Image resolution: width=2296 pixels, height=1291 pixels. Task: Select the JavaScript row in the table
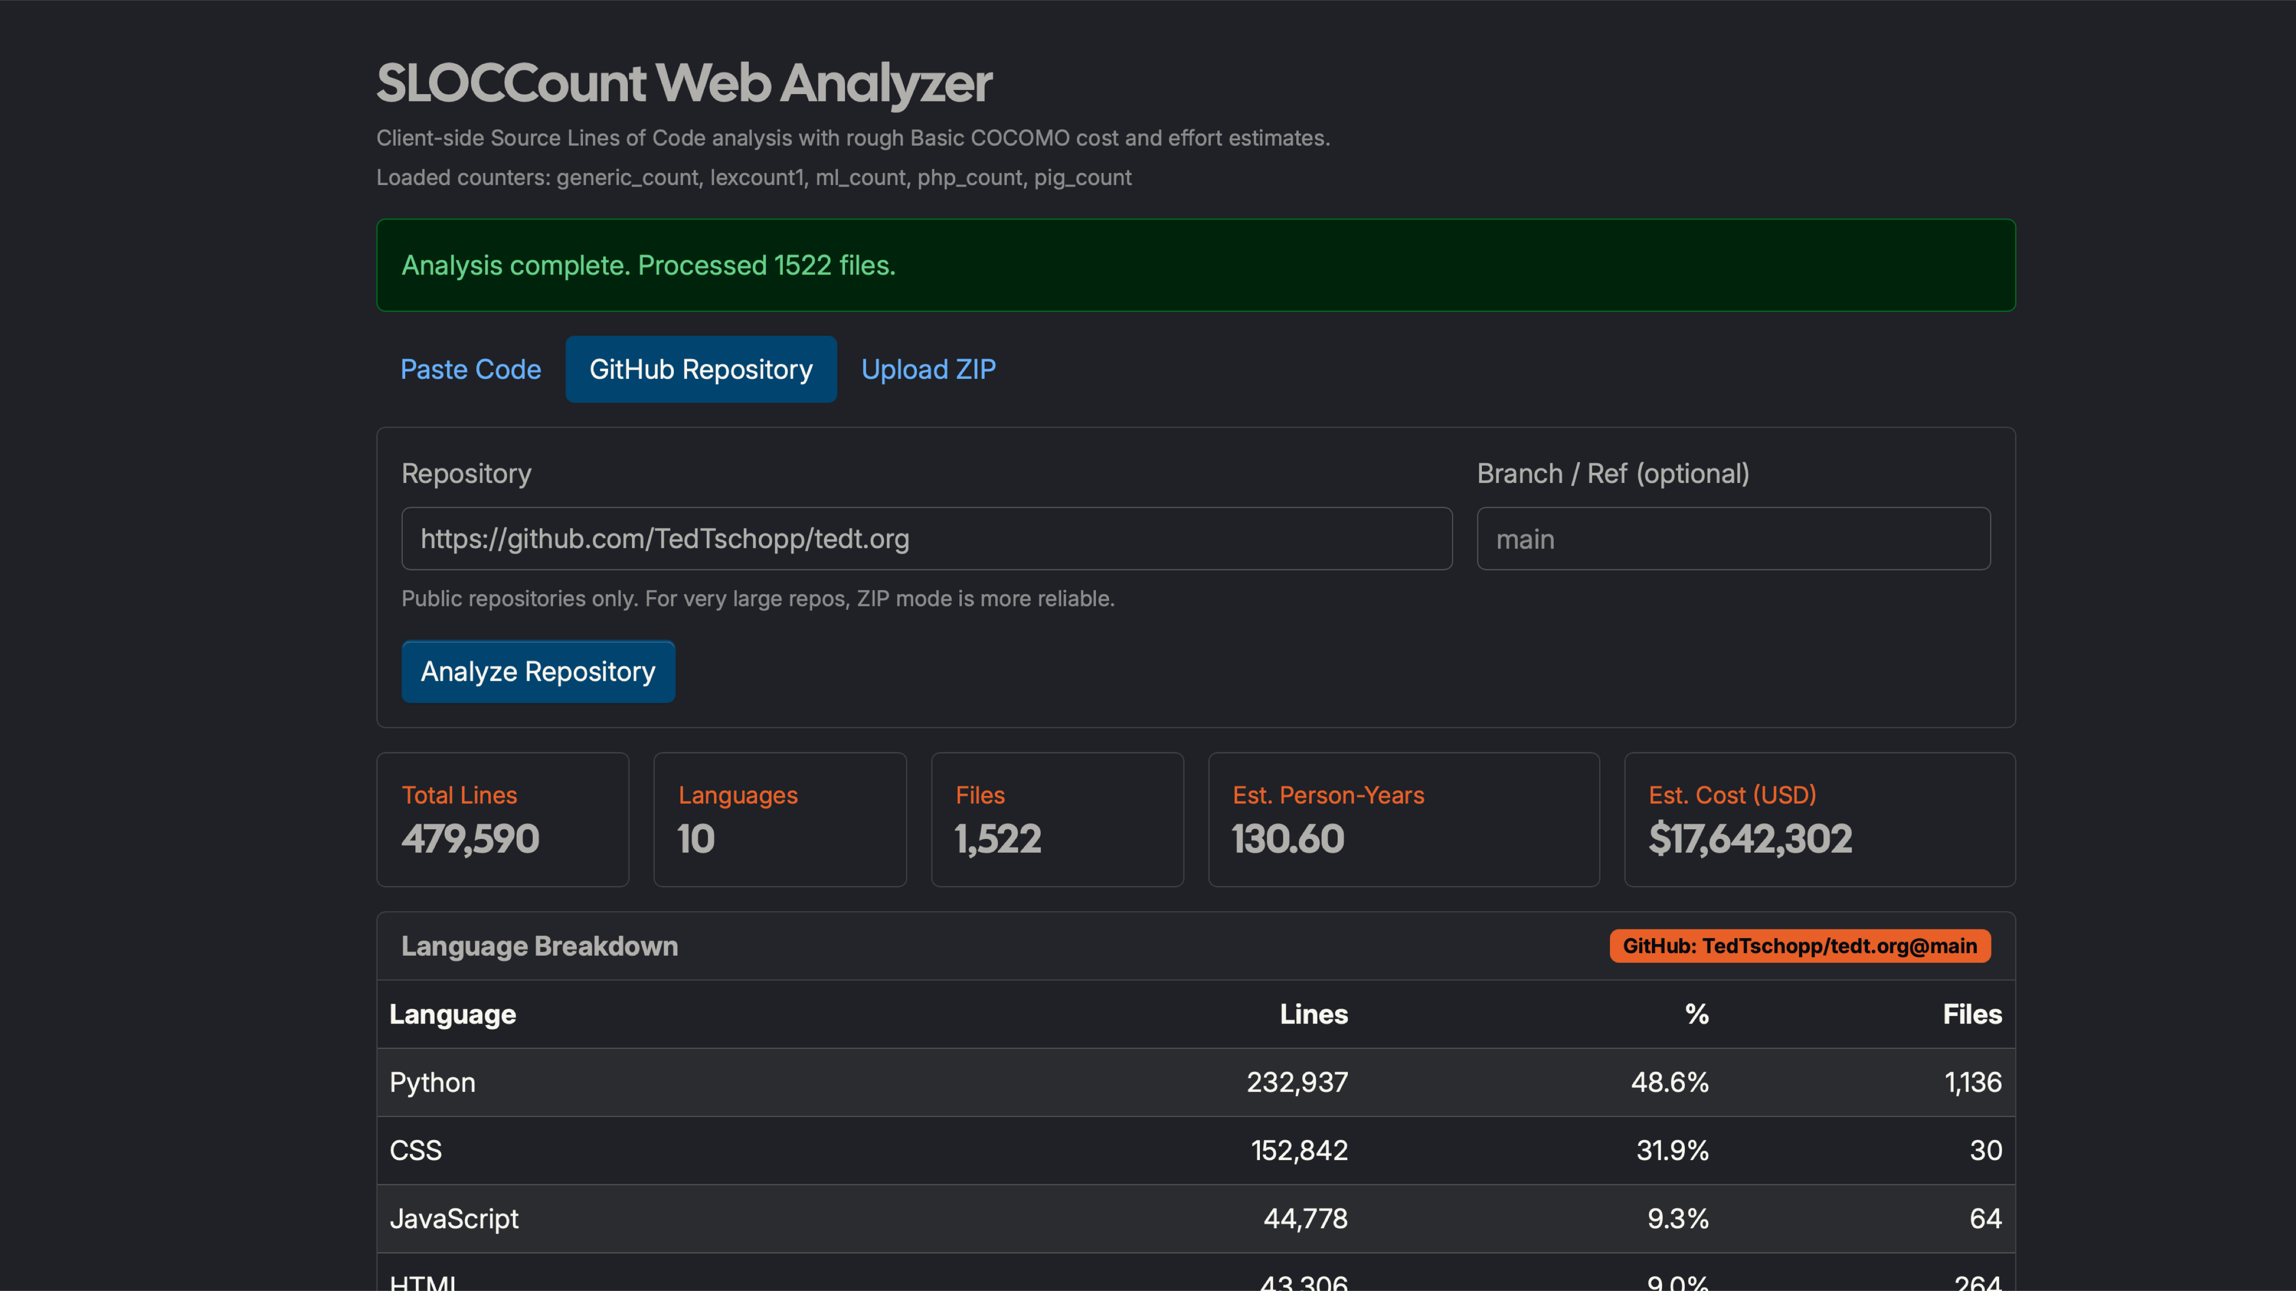(1195, 1219)
